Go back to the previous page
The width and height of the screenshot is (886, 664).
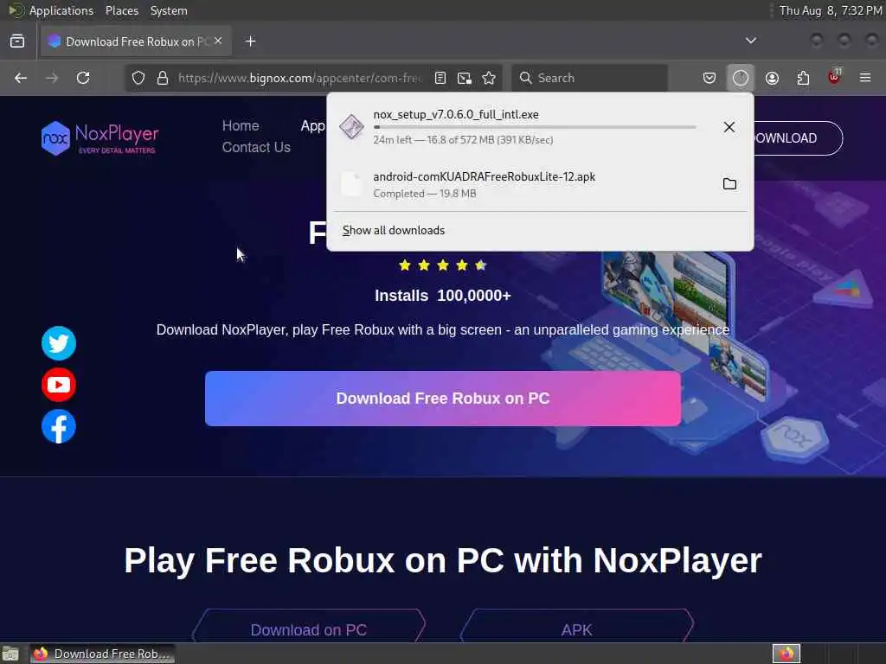(21, 78)
